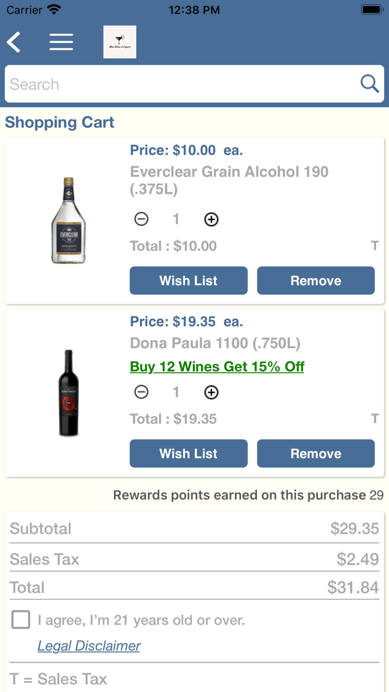This screenshot has width=389, height=692.
Task: Tap the back arrow chevron
Action: pos(14,42)
